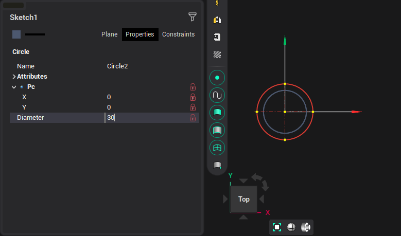Collapse the Pc point section
The image size is (401, 236).
[14, 87]
